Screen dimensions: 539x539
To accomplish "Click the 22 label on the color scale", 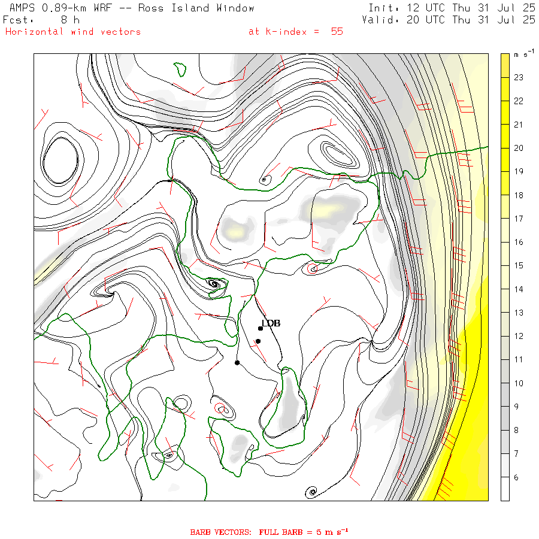I will click(x=519, y=101).
